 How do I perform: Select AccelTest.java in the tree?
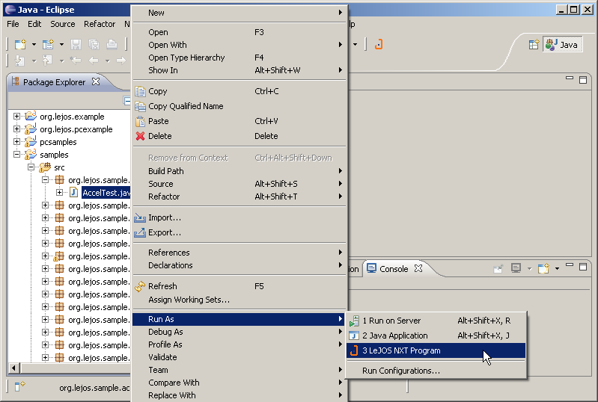point(106,193)
